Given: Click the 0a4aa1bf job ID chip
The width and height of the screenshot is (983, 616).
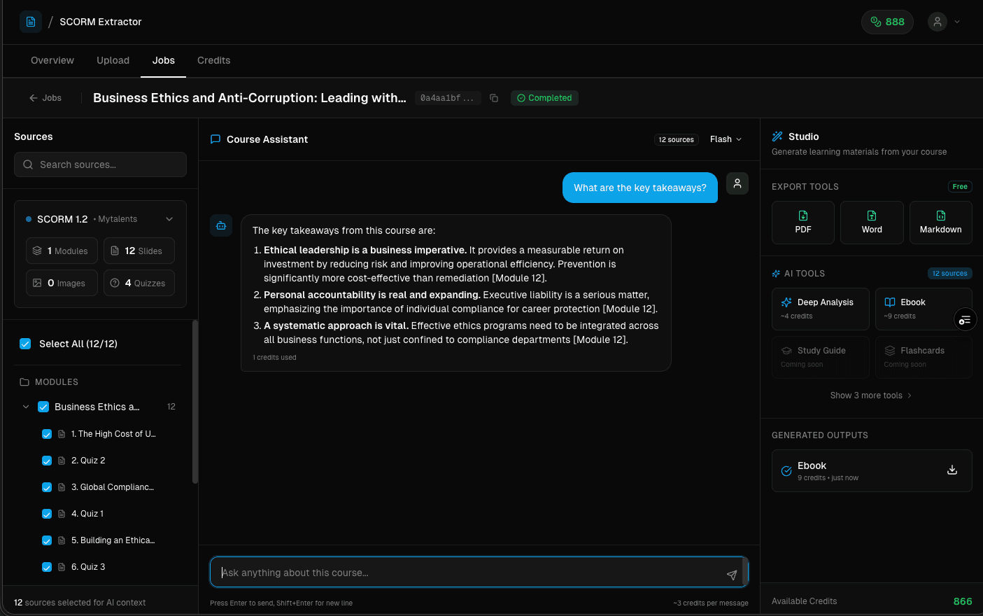Looking at the screenshot, I should pos(448,98).
